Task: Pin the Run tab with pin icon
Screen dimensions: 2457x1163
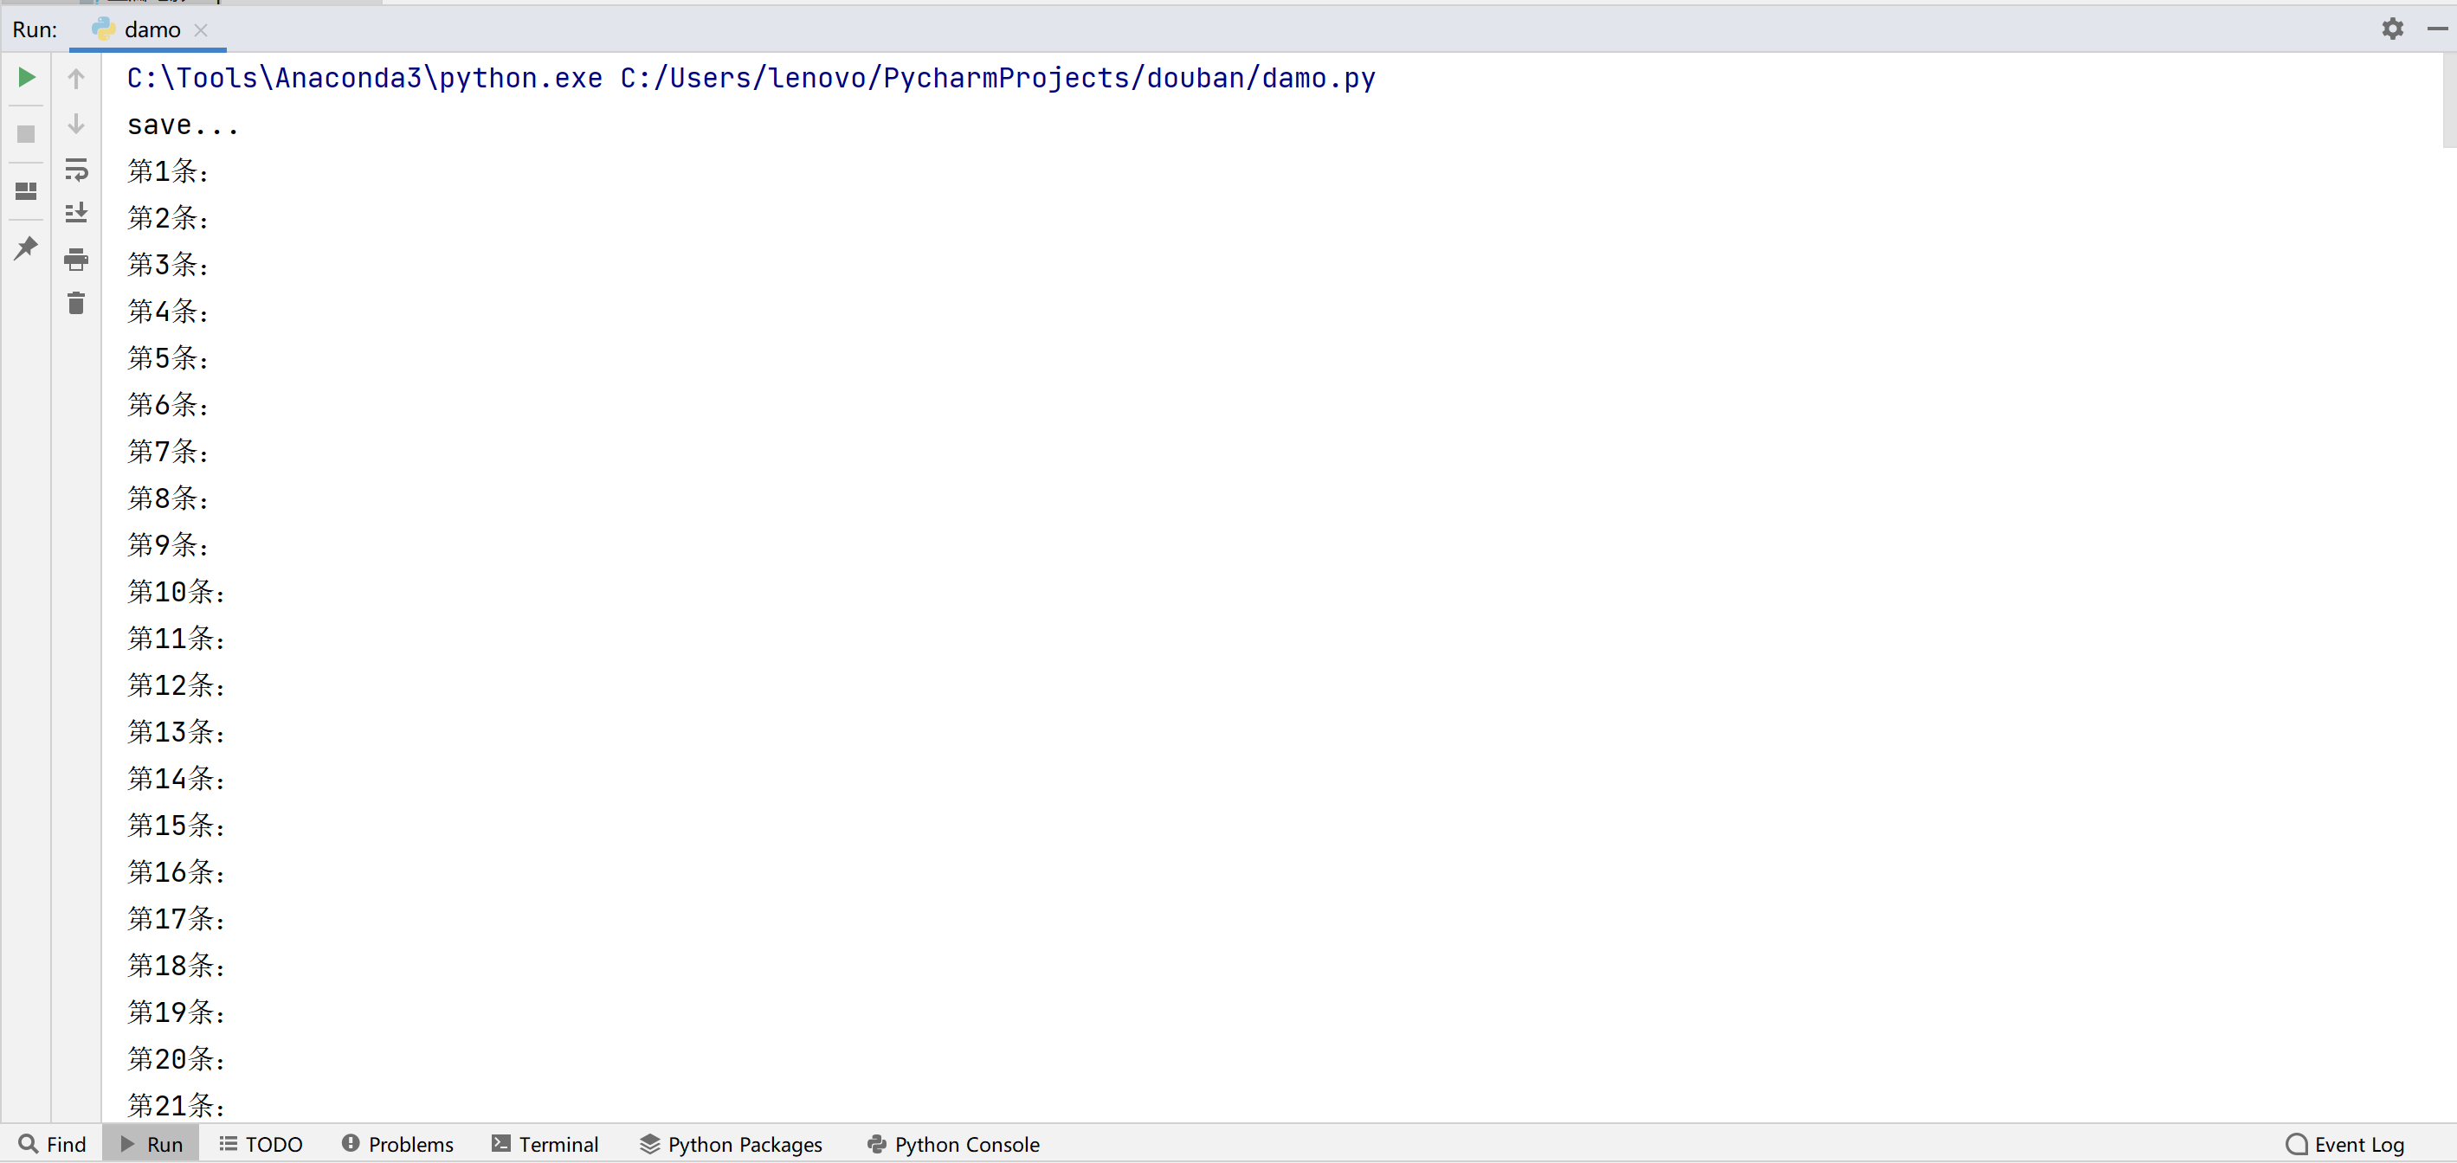Action: (x=27, y=249)
